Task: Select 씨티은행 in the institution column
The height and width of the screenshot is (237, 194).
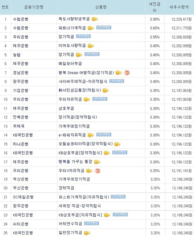Action: click(x=21, y=224)
